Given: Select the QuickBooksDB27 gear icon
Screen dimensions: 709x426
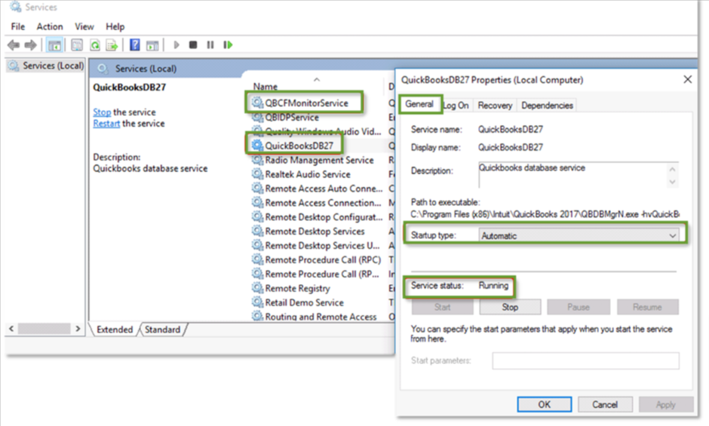Looking at the screenshot, I should pyautogui.click(x=257, y=146).
